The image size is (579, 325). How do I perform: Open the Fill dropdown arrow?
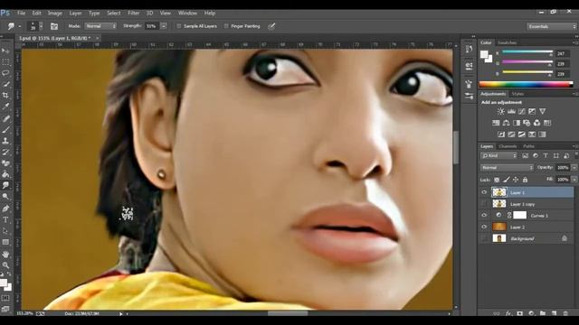[574, 180]
